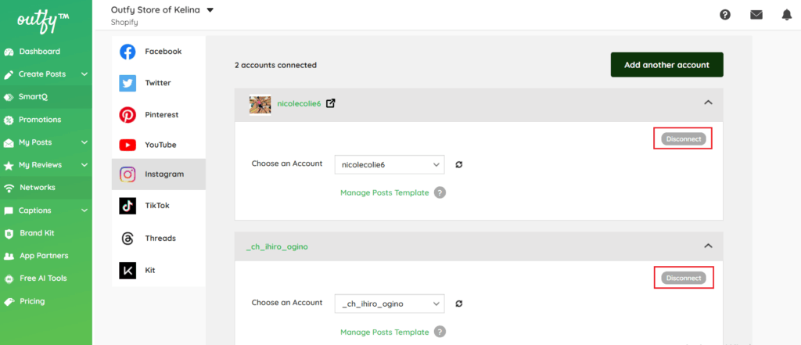Disconnect the nicolecolie6 account
The height and width of the screenshot is (345, 801).
tap(683, 138)
